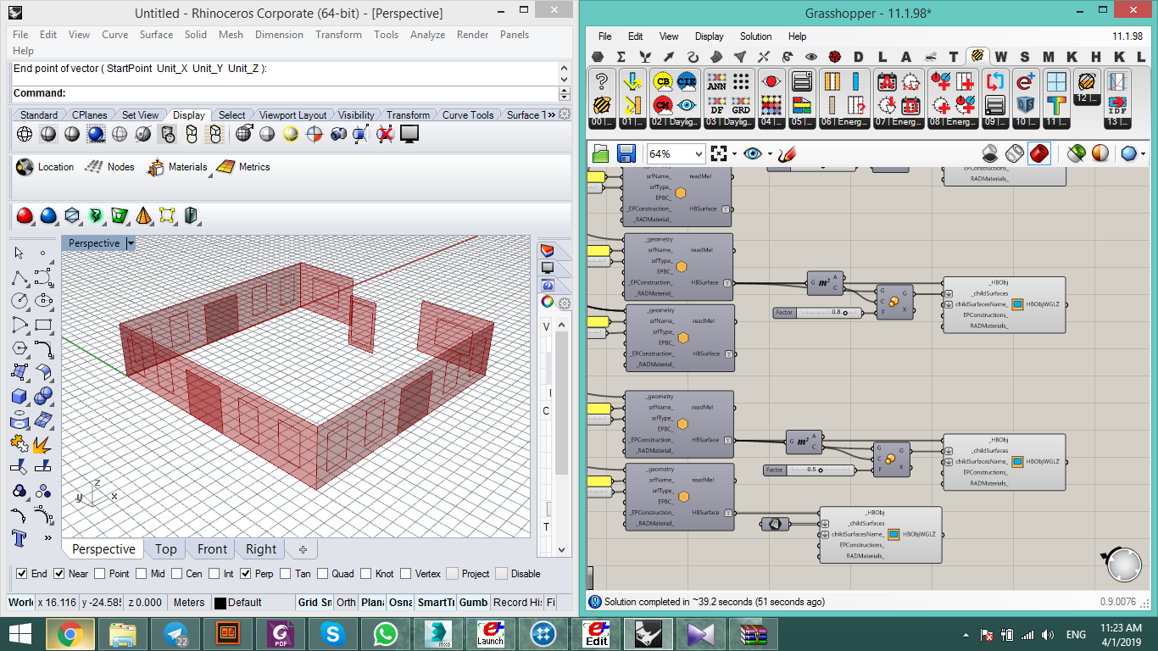Enable the Point osnap checkbox

(x=99, y=574)
